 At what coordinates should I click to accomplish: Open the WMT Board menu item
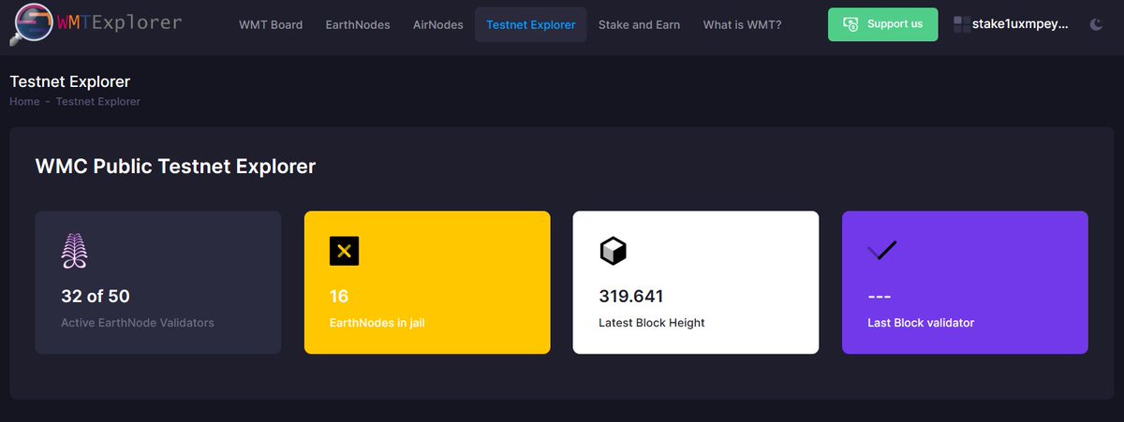click(x=271, y=24)
